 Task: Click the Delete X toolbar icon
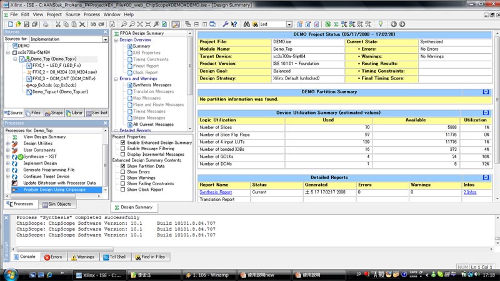point(82,24)
